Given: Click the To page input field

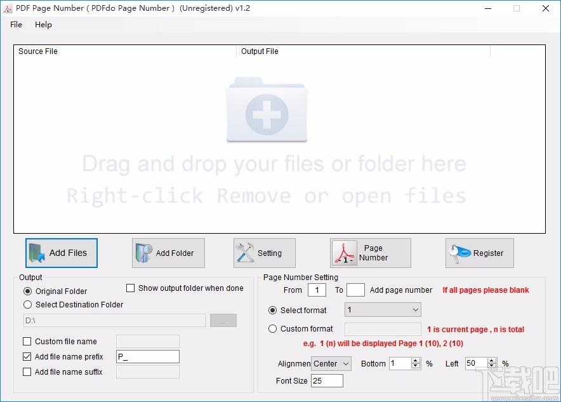Looking at the screenshot, I should [355, 290].
